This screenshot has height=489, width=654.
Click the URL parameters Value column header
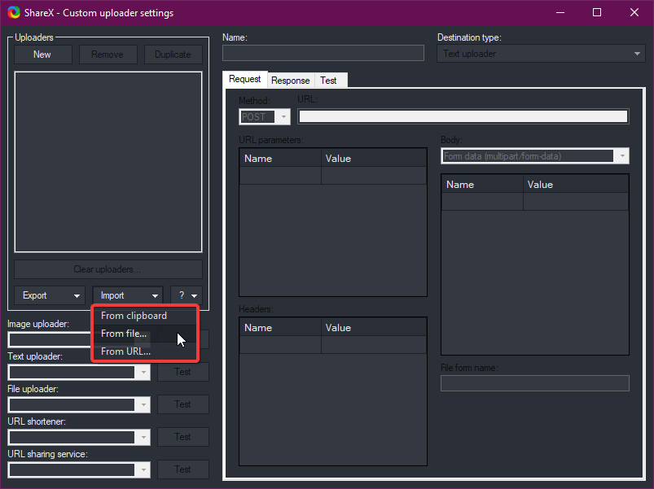[374, 159]
